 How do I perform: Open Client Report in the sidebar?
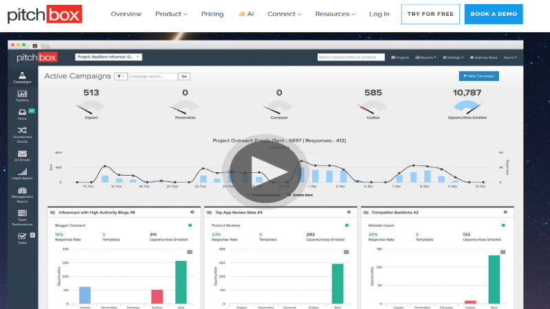22,174
